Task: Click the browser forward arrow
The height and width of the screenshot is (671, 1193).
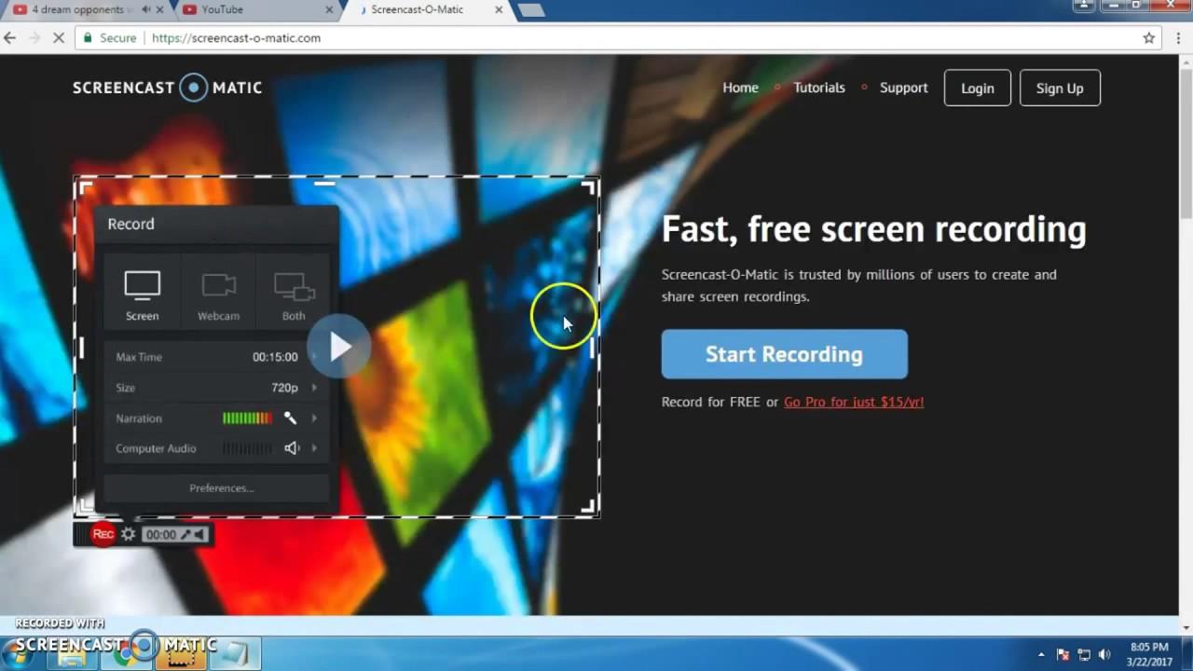Action: pos(35,38)
